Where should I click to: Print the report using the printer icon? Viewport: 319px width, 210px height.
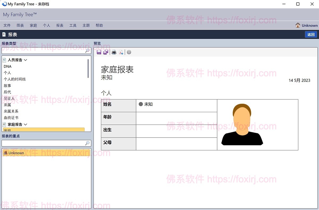click(x=114, y=52)
